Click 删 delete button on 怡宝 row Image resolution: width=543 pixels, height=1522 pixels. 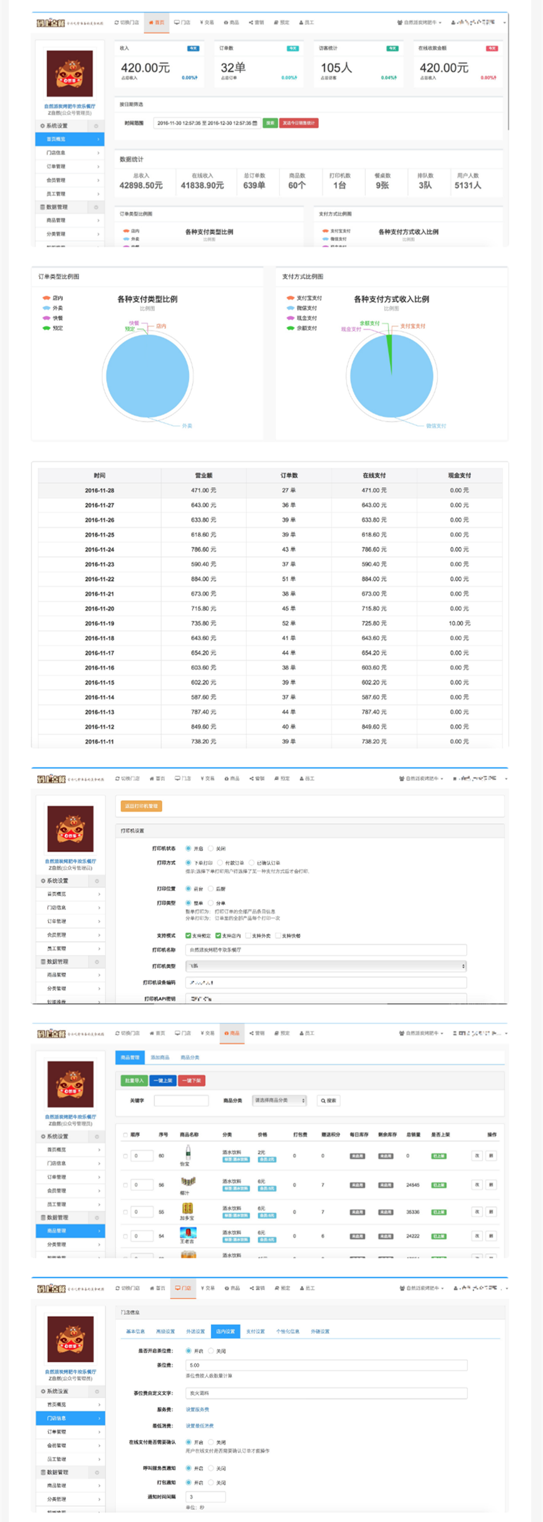coord(491,1155)
